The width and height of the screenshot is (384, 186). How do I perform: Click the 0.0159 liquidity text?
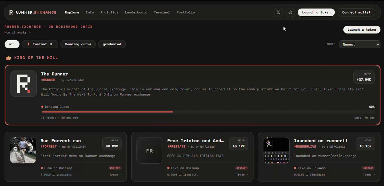point(309,175)
